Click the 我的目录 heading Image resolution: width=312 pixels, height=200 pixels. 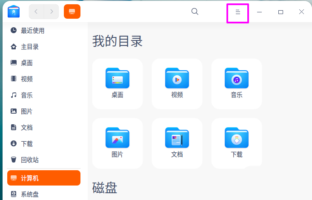pyautogui.click(x=117, y=41)
